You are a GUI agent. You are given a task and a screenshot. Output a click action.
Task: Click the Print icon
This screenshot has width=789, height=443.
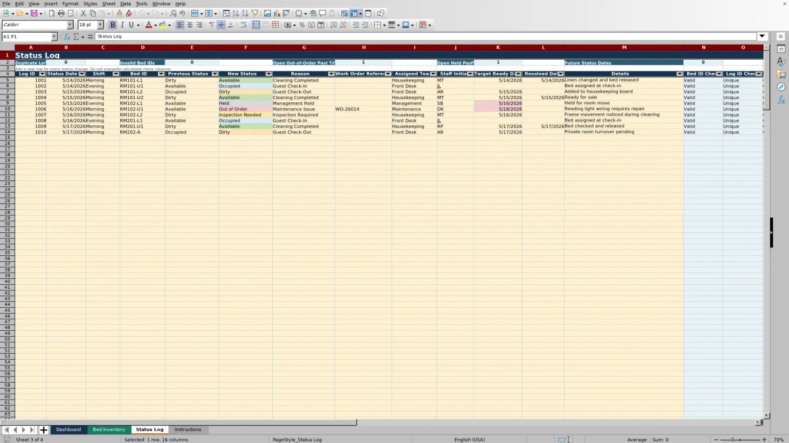pos(61,13)
